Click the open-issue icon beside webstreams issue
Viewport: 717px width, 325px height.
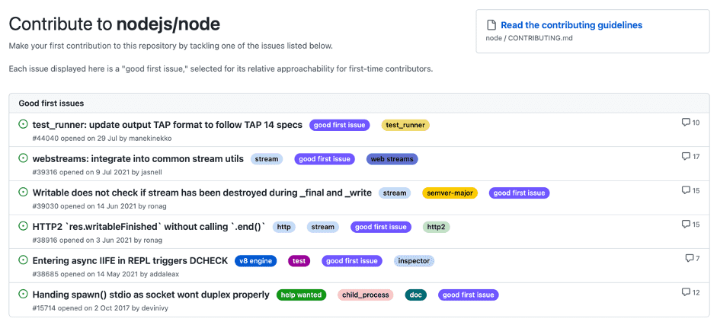(x=23, y=159)
